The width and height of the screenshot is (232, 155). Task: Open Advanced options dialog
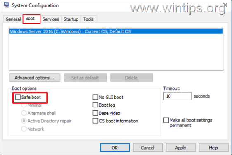coord(35,78)
